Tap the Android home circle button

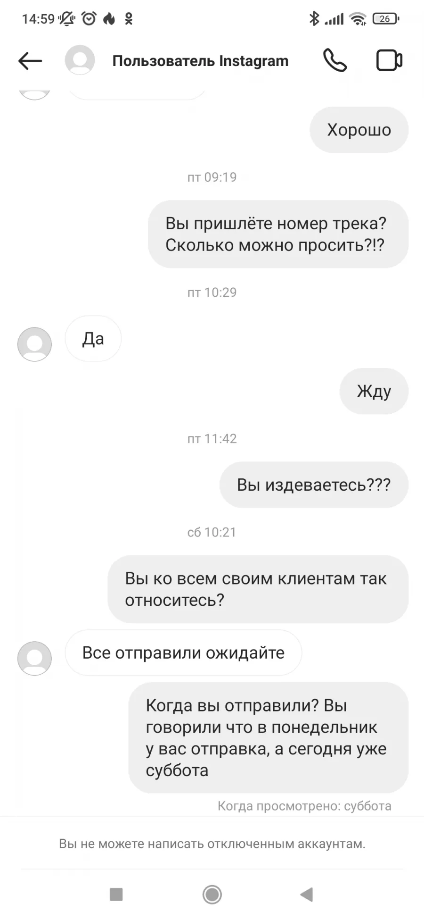(x=212, y=894)
